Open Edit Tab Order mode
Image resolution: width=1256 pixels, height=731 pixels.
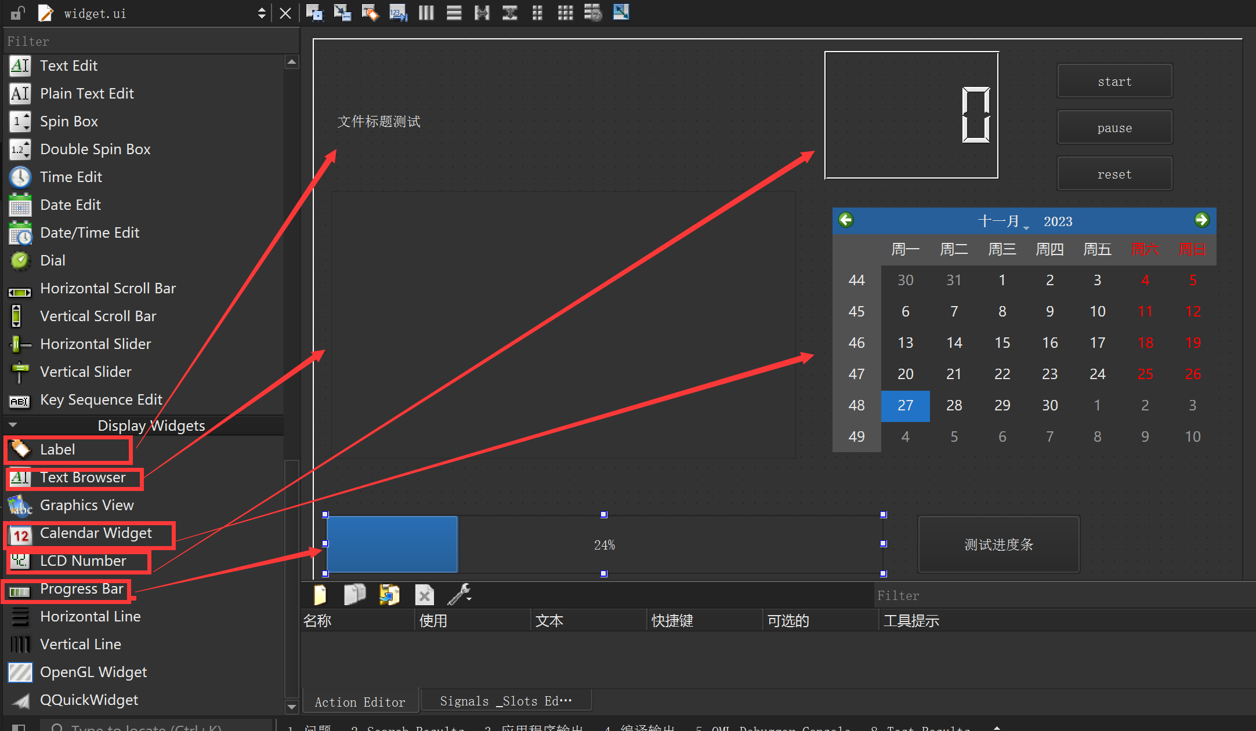point(398,12)
